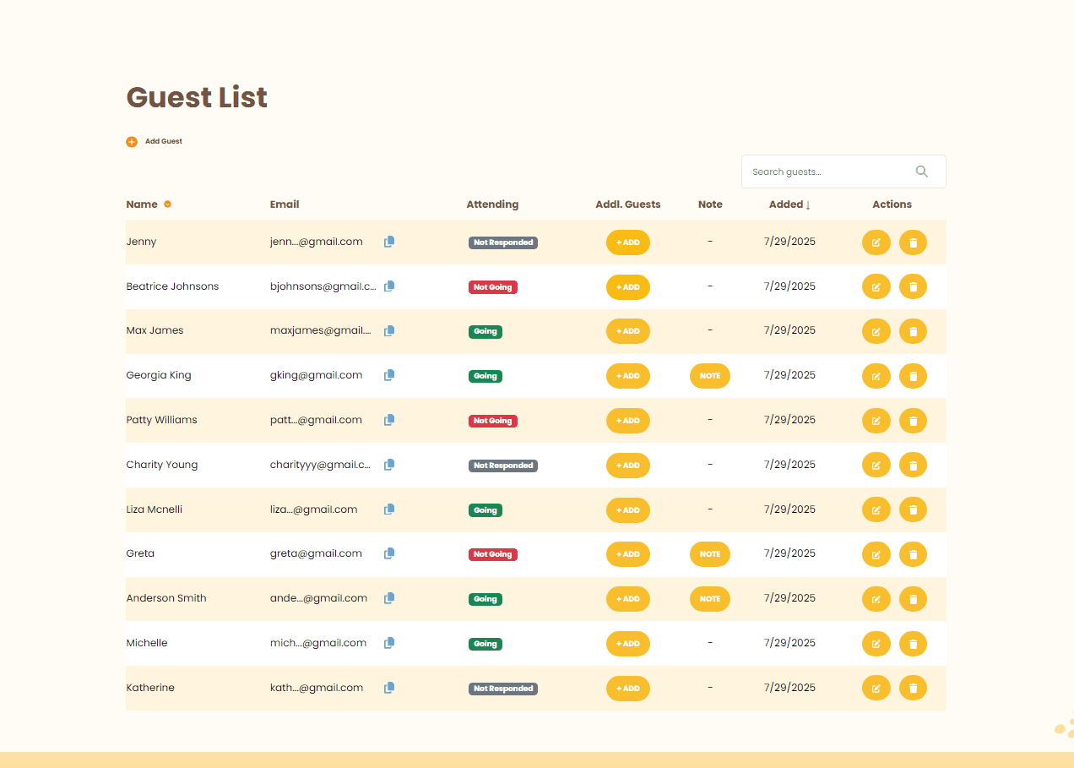Screen dimensions: 1074x768
Task: Edit Beatrice Johnsons' guest entry
Action: point(876,287)
